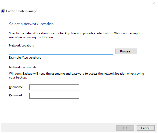The image size is (158, 133).
Task: Click the 'use when accessing the location' line
Action: coord(31,37)
